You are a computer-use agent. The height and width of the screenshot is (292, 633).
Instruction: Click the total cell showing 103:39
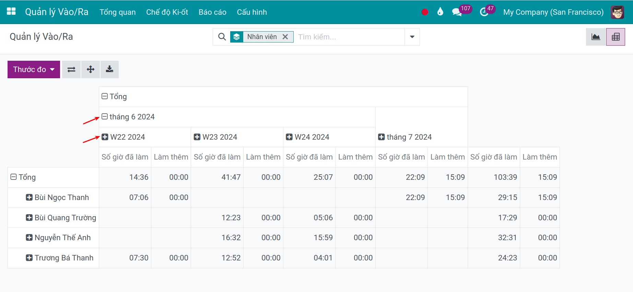pos(494,177)
